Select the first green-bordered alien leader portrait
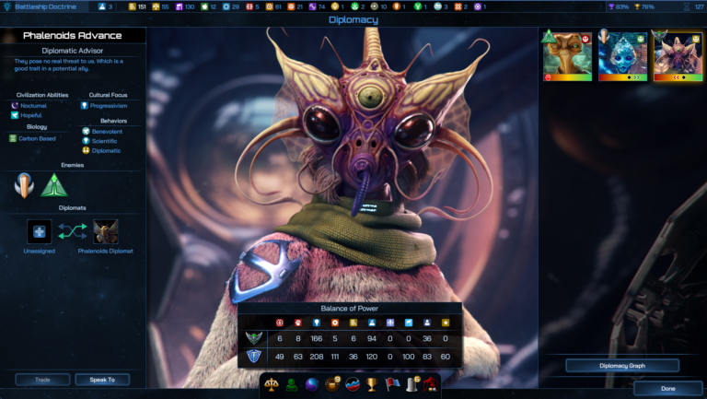The image size is (707, 399). click(x=567, y=55)
